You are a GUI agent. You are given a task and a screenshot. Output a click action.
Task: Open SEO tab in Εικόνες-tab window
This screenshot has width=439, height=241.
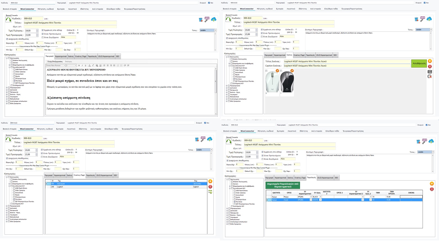tap(335, 55)
